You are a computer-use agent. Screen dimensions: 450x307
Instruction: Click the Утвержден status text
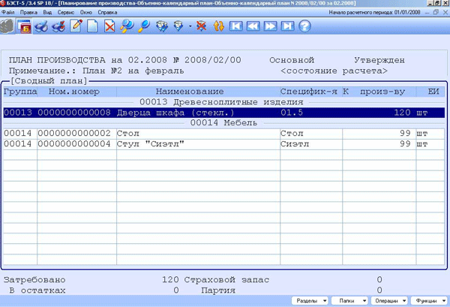pyautogui.click(x=379, y=60)
